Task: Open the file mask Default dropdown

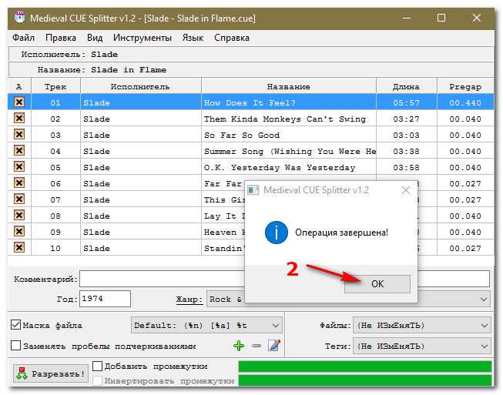Action: pyautogui.click(x=206, y=326)
